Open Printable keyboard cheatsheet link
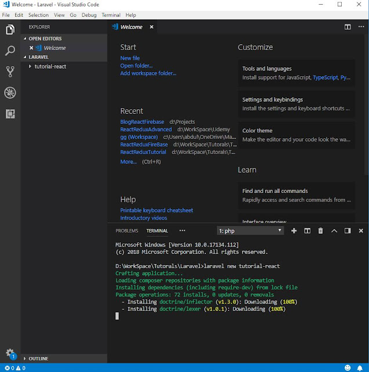Screen dimensions: 369x372 (x=157, y=210)
